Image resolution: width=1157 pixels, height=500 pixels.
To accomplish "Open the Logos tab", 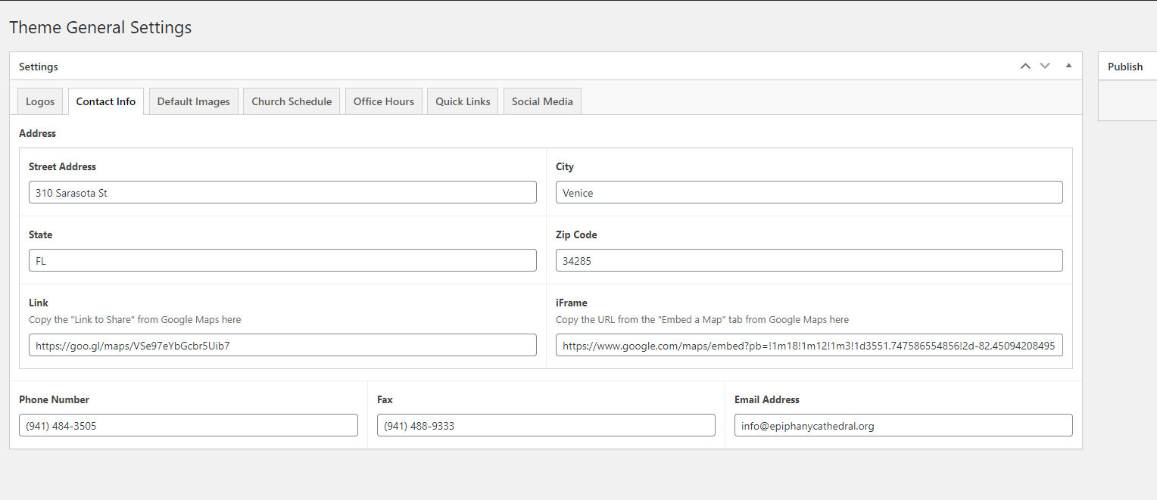I will pyautogui.click(x=40, y=101).
